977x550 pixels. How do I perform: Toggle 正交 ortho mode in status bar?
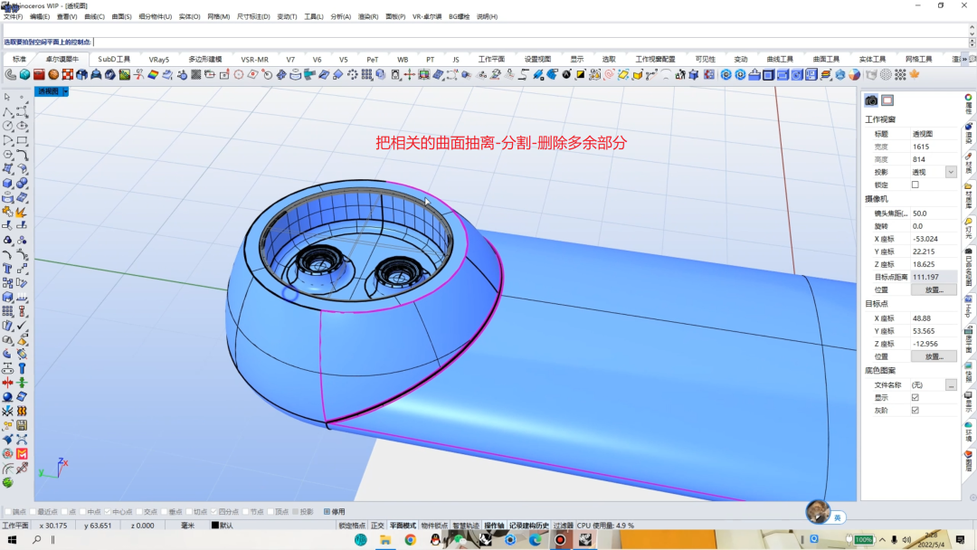point(377,526)
